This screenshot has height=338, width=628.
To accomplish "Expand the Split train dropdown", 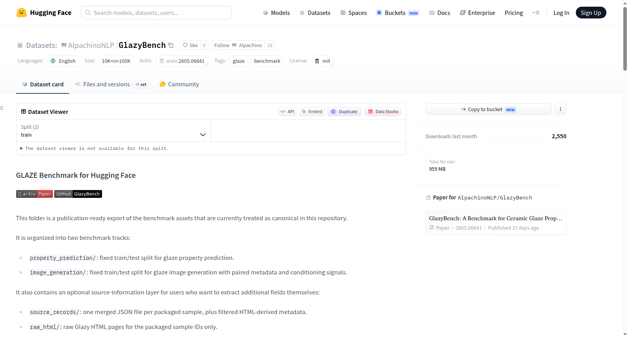I will 113,131.
